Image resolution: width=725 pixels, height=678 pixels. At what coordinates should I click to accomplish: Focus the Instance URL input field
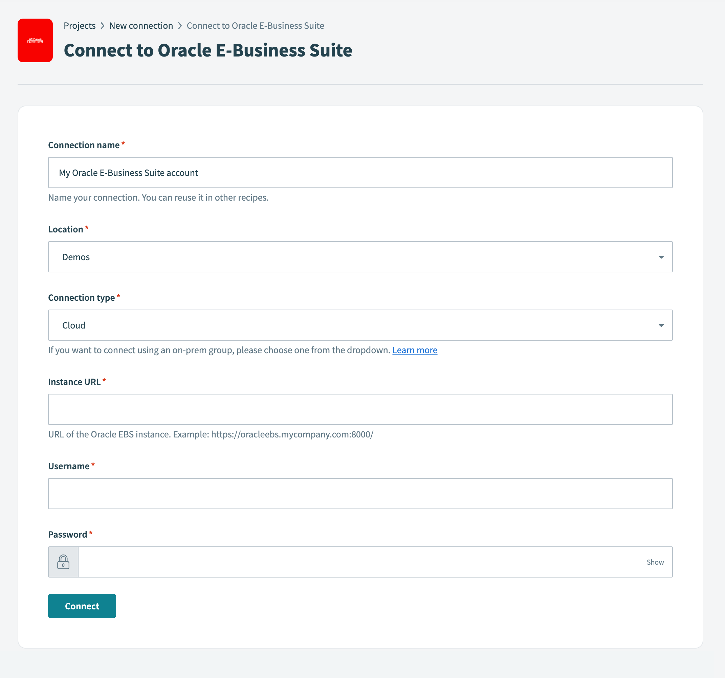tap(360, 409)
